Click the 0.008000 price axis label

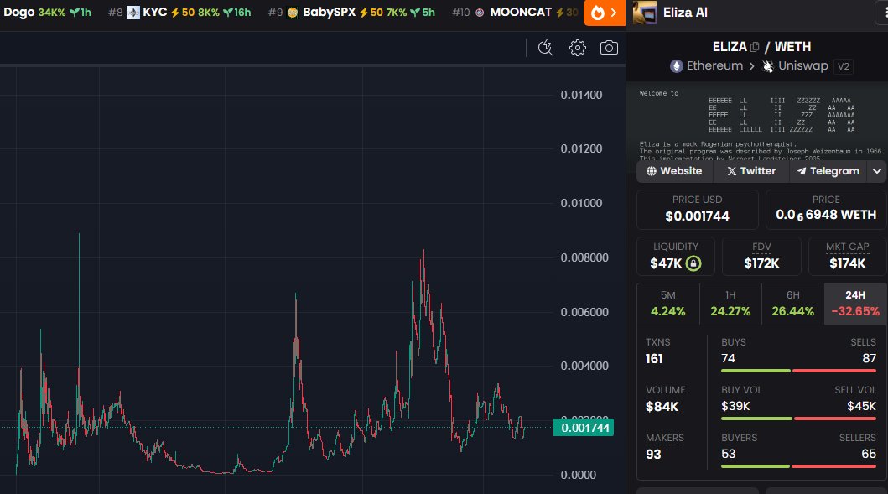click(584, 257)
